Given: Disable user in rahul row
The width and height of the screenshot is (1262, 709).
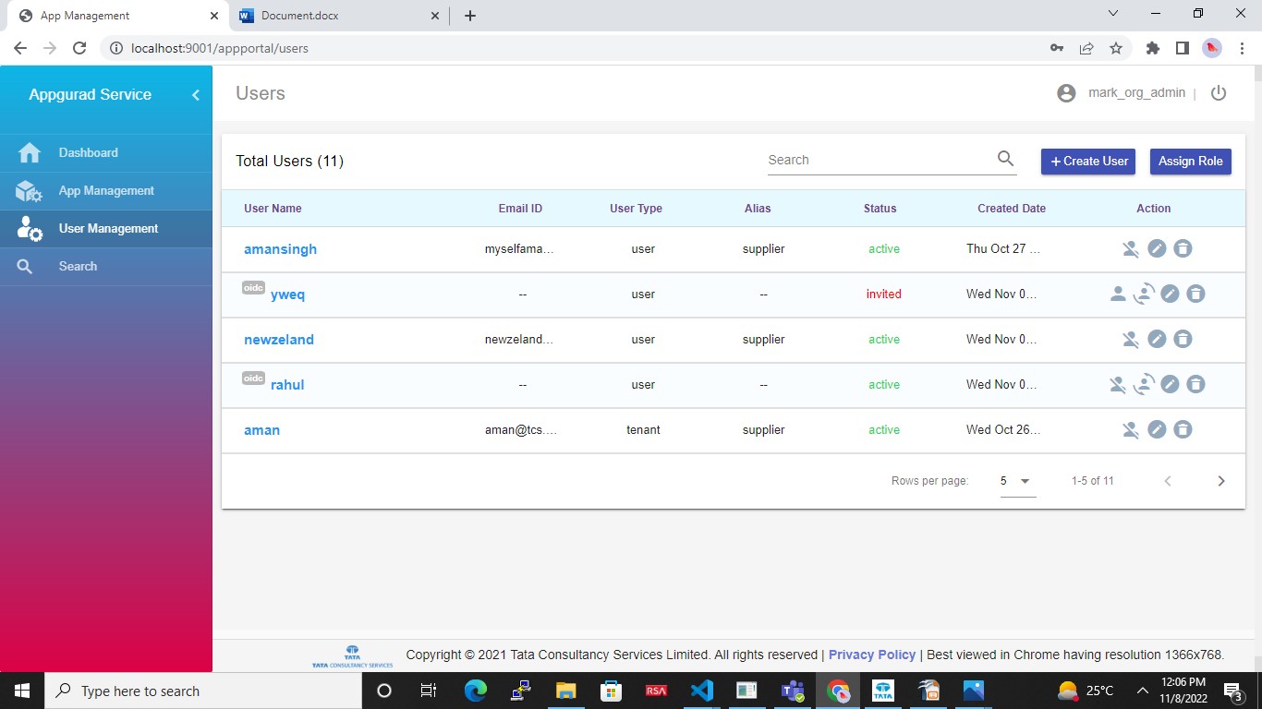Looking at the screenshot, I should tap(1118, 384).
